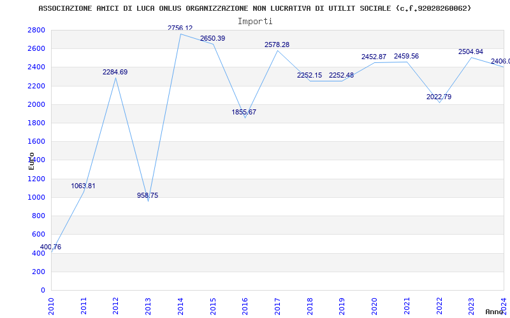This screenshot has height=318, width=510.
Task: Click the 2650.39 data label
Action: point(213,38)
